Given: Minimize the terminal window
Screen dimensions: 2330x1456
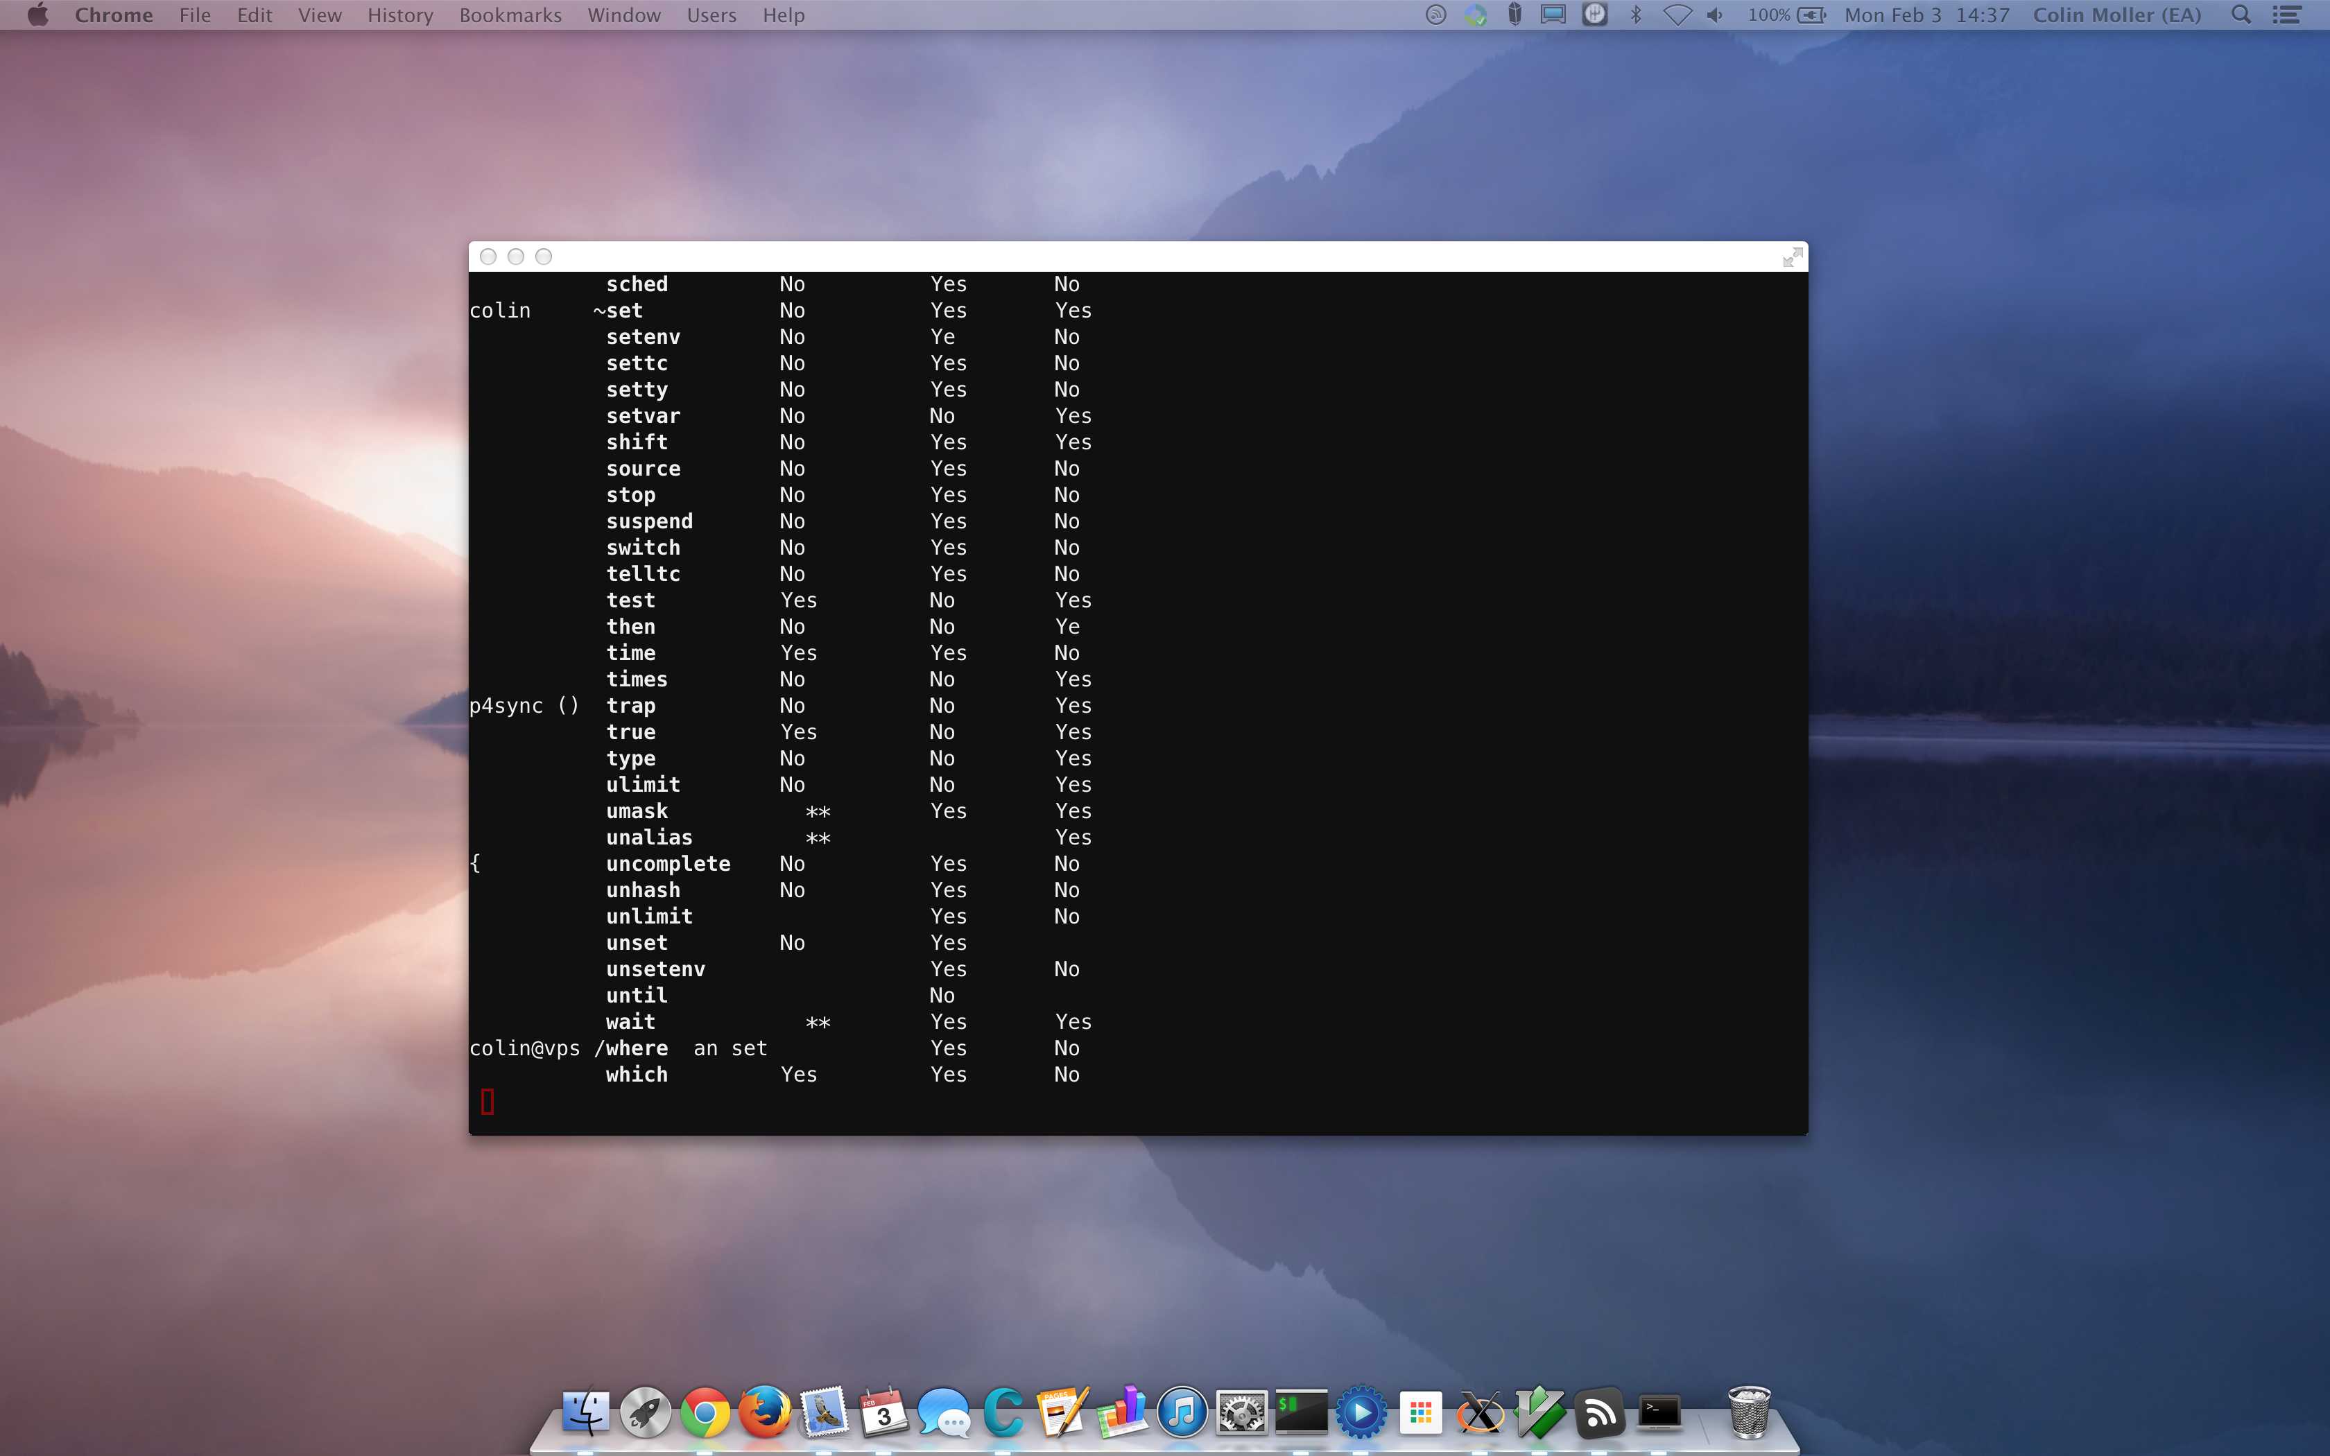Looking at the screenshot, I should click(516, 256).
